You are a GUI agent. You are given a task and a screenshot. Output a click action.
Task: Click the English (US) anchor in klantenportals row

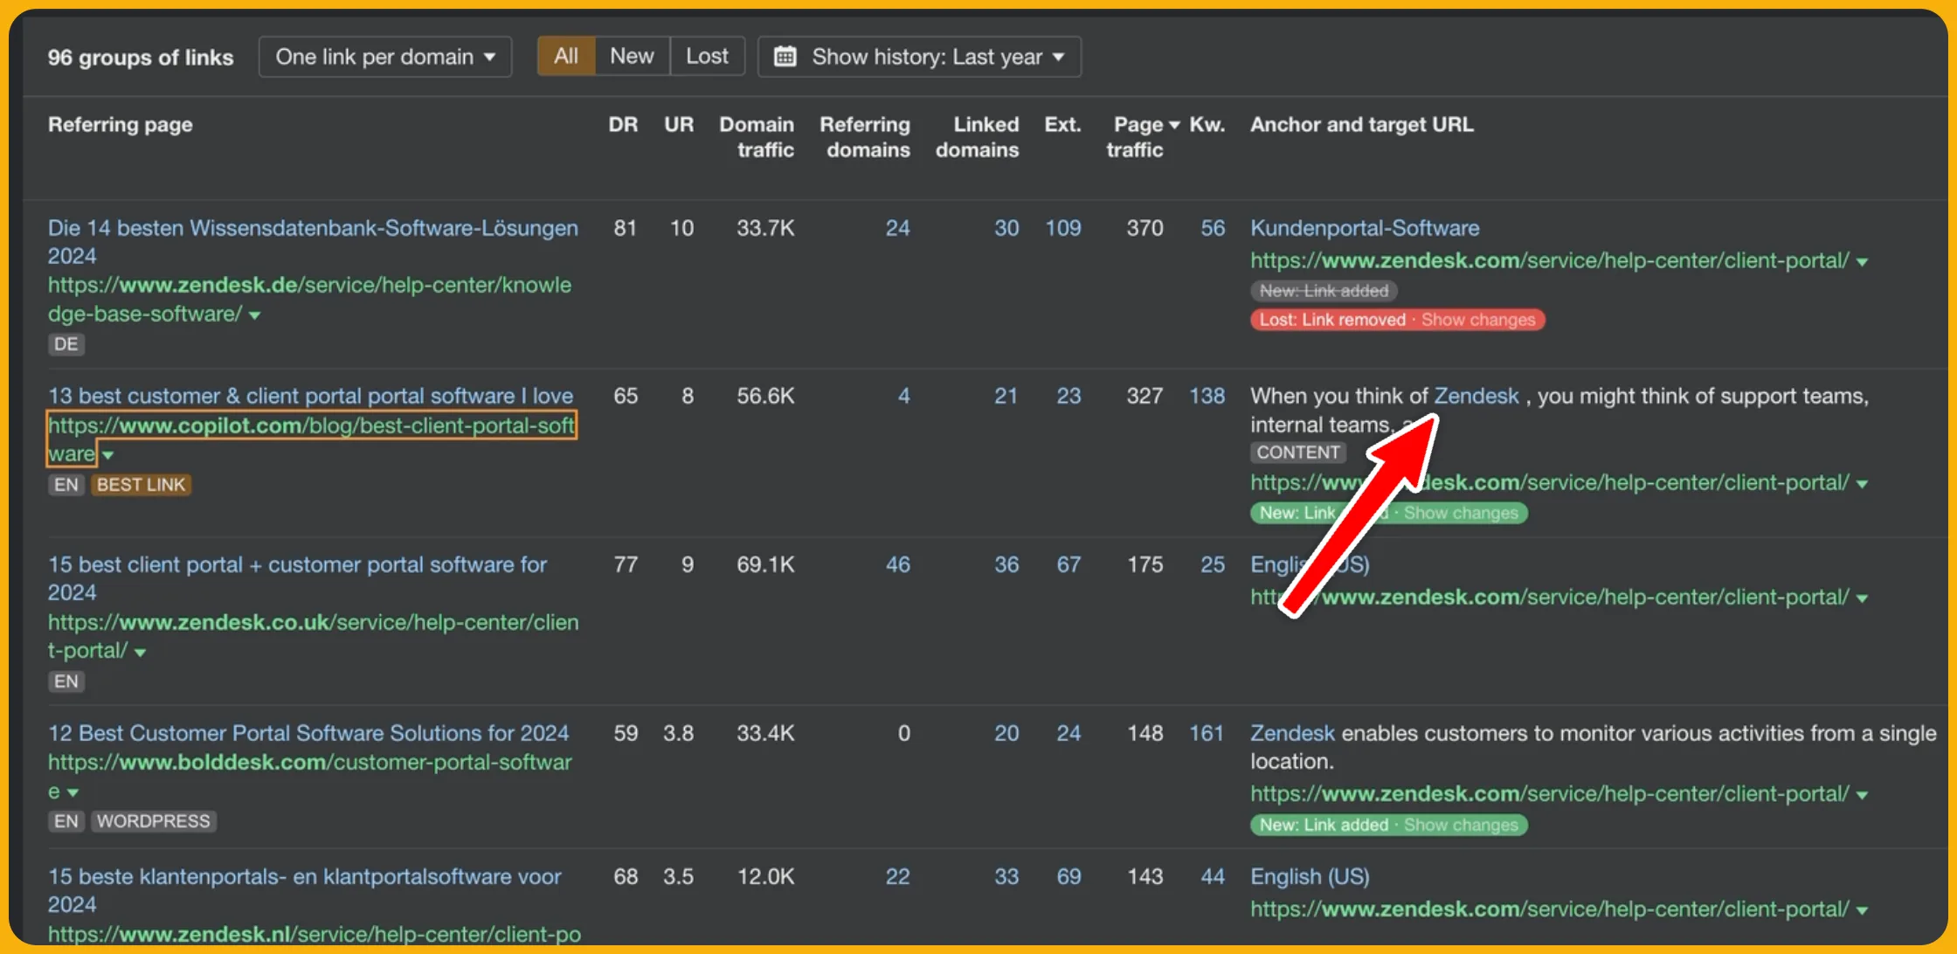point(1310,876)
